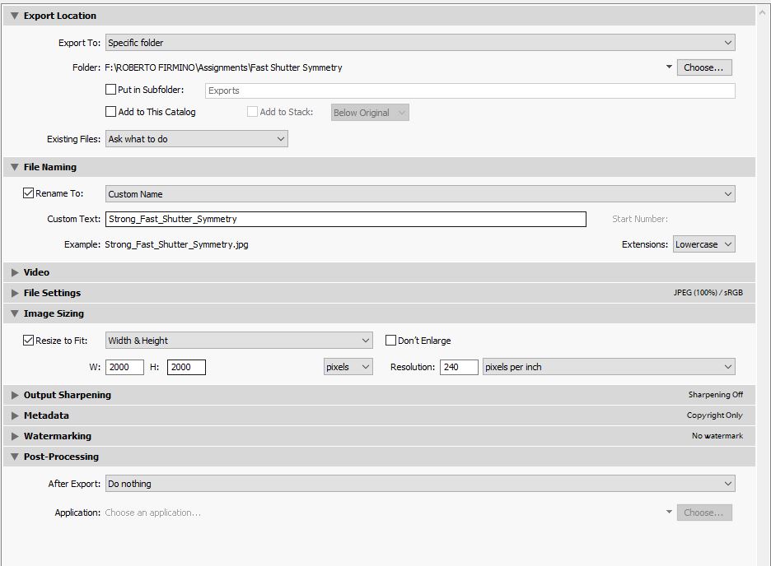This screenshot has width=771, height=566.
Task: Expand the Watermarking section
Action: tap(14, 436)
